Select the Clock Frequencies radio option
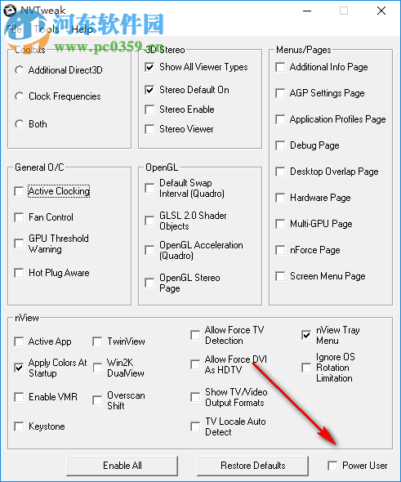This screenshot has width=401, height=482. point(20,96)
